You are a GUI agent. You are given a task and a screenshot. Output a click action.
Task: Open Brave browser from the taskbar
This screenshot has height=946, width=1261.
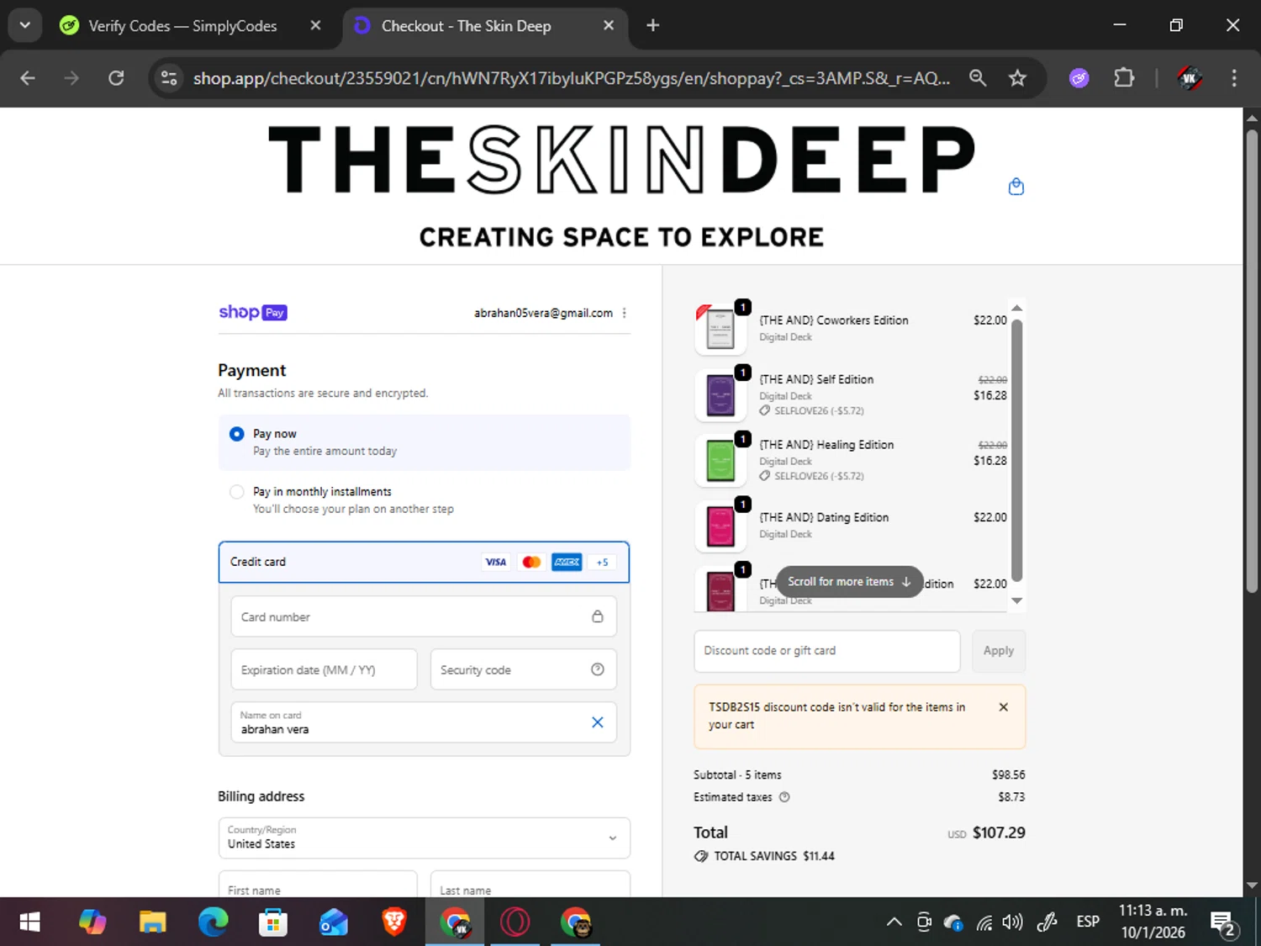click(394, 922)
